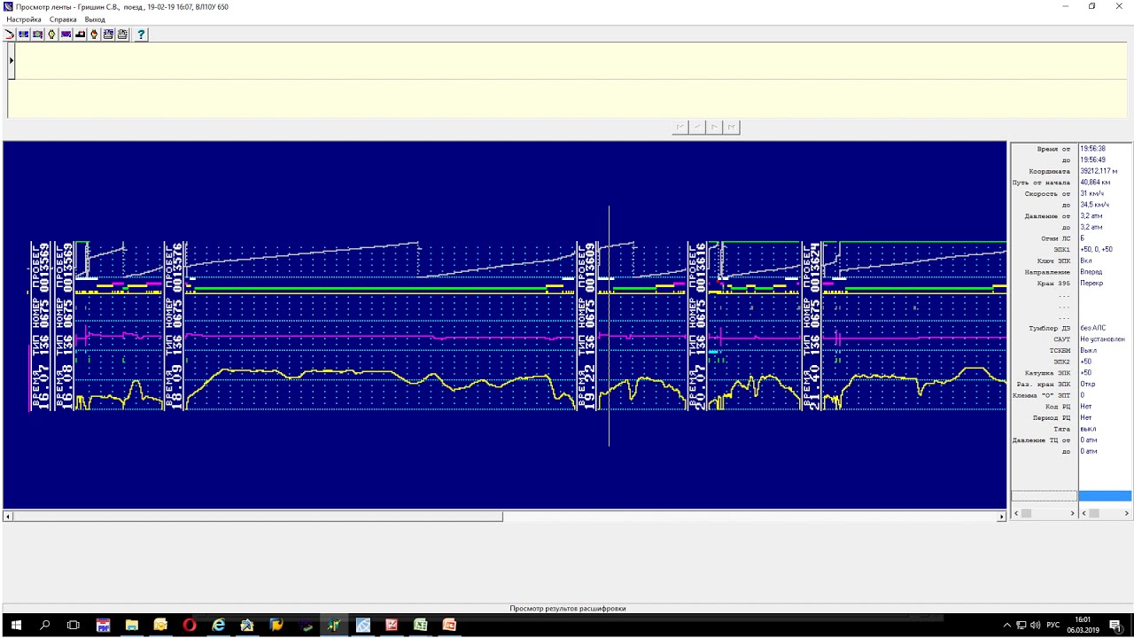The image size is (1134, 638).
Task: Switch input language via РУС indicator
Action: (1053, 626)
